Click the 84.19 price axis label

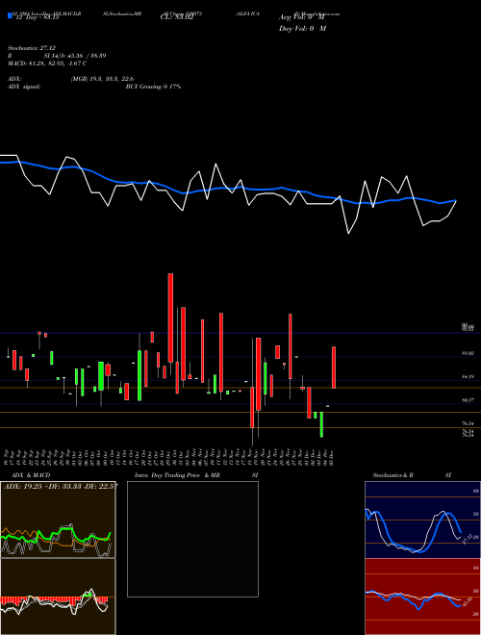[x=468, y=376]
